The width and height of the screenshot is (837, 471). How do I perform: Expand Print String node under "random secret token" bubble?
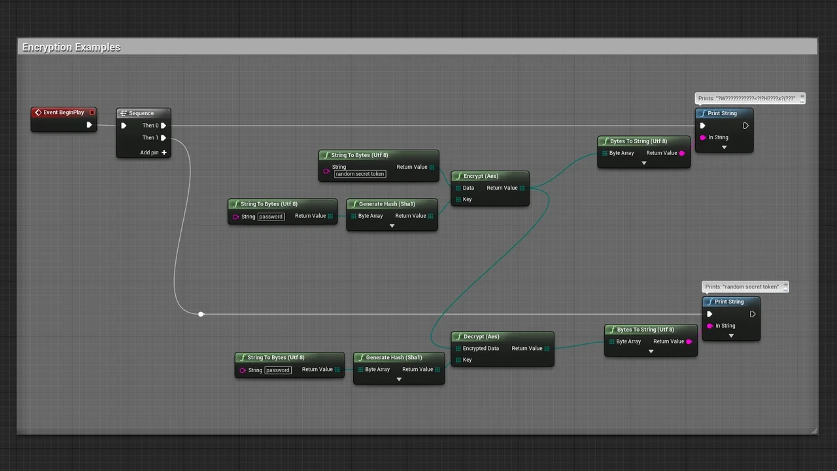pyautogui.click(x=731, y=336)
